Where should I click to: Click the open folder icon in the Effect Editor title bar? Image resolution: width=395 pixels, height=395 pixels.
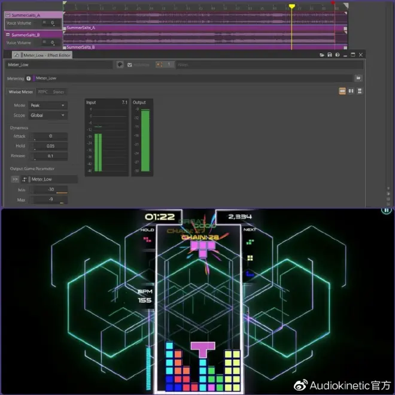pyautogui.click(x=322, y=55)
